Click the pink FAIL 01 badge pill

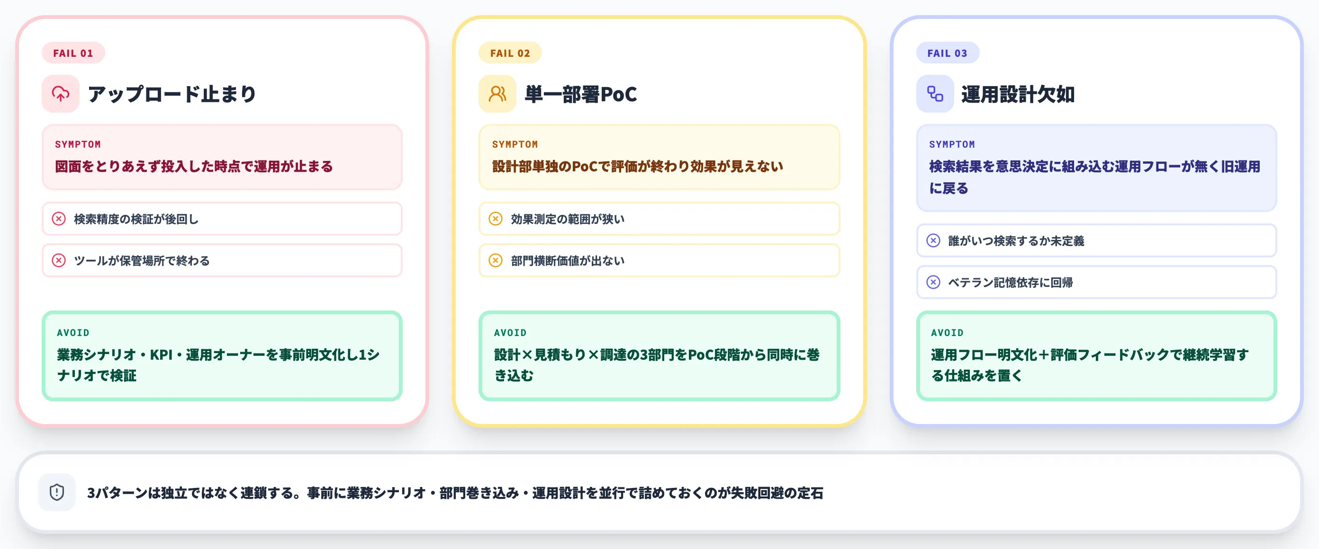click(x=73, y=52)
